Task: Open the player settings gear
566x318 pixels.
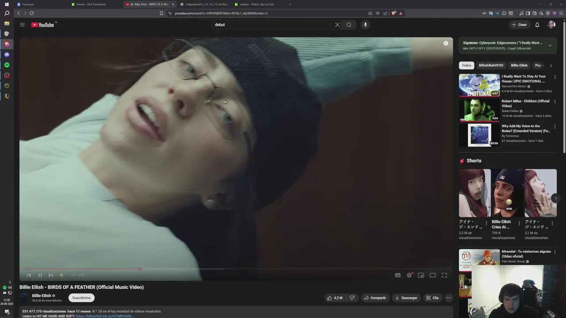Action: 409,275
